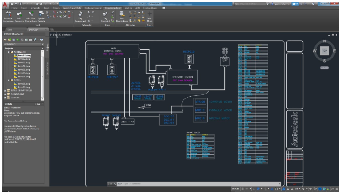The image size is (340, 192).
Task: Toggle the MODEL space button in status bar
Action: tap(235, 189)
